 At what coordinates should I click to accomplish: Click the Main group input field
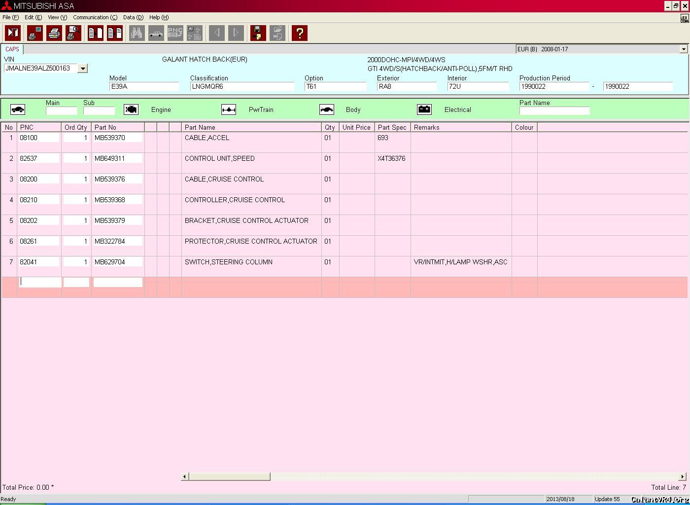tap(61, 111)
